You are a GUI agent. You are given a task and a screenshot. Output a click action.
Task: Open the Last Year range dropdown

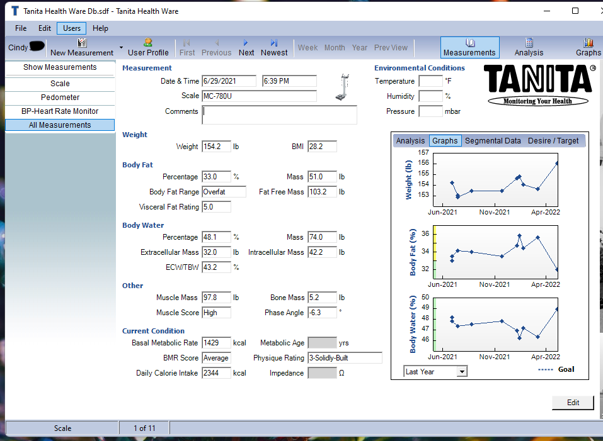coord(462,372)
